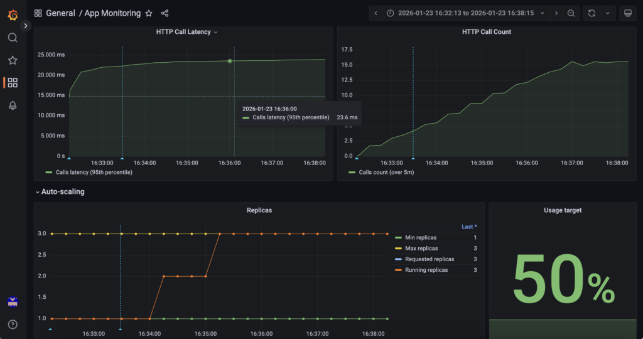This screenshot has width=643, height=339.
Task: Navigate to the General folder breadcrumb
Action: pyautogui.click(x=60, y=13)
